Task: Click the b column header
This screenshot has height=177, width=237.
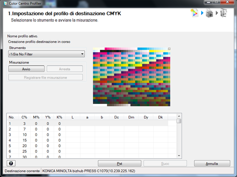Action: tap(102, 117)
